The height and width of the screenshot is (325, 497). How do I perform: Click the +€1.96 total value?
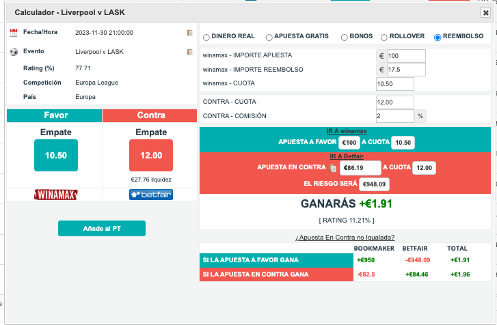point(460,274)
